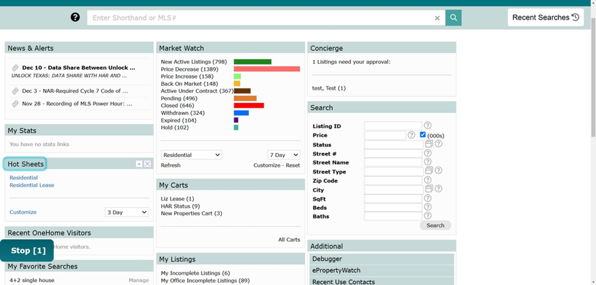Open help for the Street Name field
Image resolution: width=596 pixels, height=285 pixels.
tap(428, 162)
